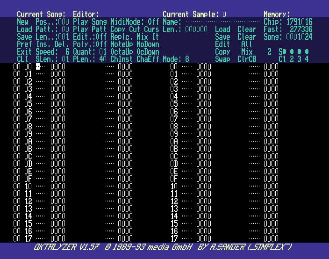Select the Pos. value 000
The height and width of the screenshot is (259, 329).
click(x=64, y=22)
